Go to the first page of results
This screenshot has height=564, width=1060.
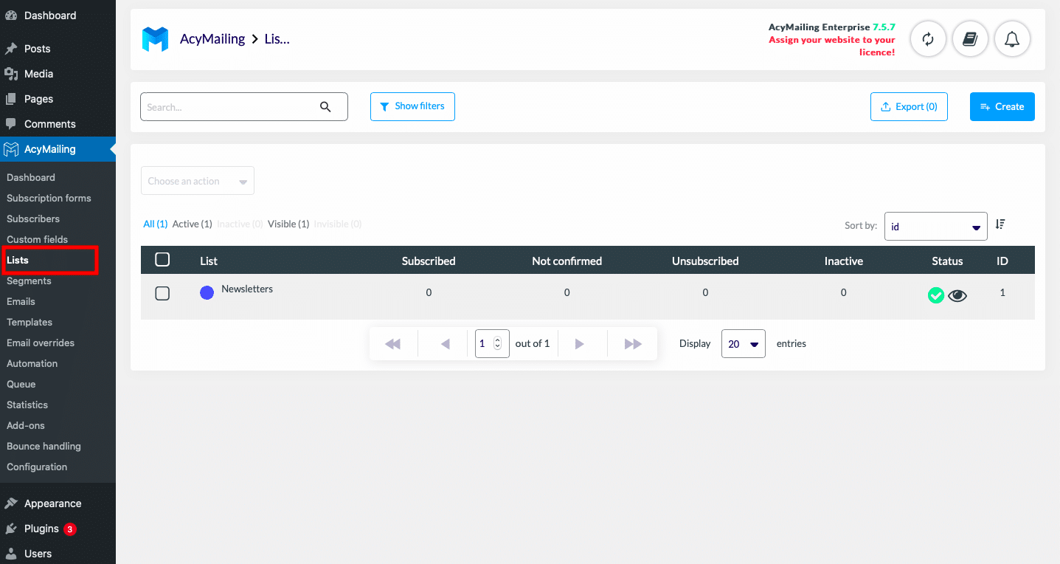tap(392, 344)
